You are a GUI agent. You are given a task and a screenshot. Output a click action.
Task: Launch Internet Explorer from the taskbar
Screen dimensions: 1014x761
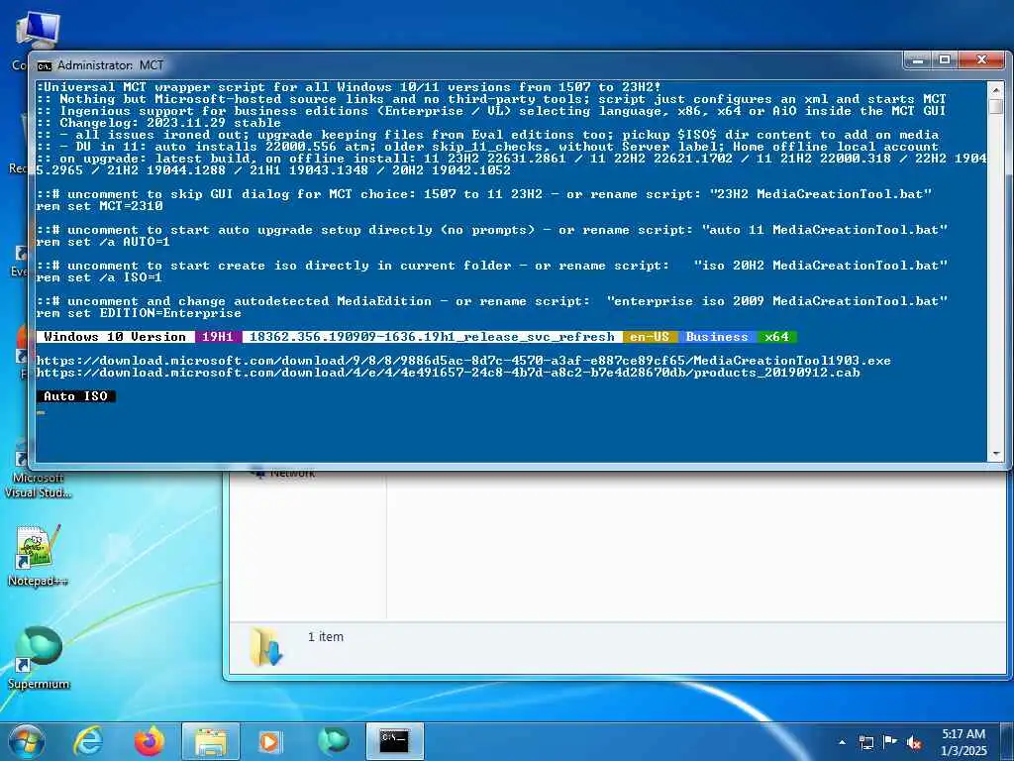coord(87,741)
